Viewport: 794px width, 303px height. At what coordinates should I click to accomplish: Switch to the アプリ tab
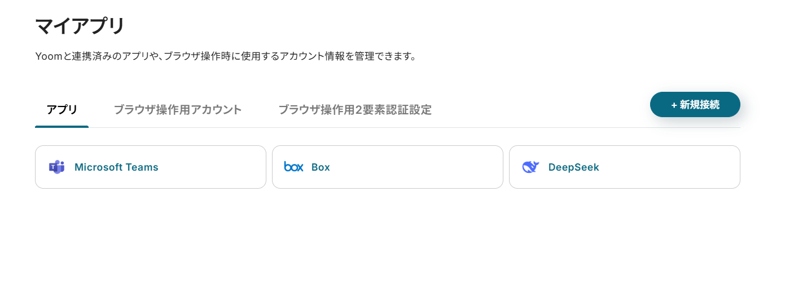coord(62,110)
